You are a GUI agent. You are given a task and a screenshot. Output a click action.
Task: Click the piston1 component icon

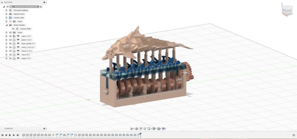pos(14,40)
